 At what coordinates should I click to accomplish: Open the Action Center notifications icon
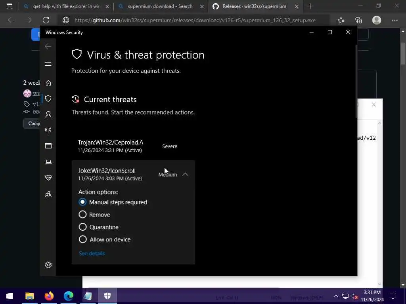393,296
